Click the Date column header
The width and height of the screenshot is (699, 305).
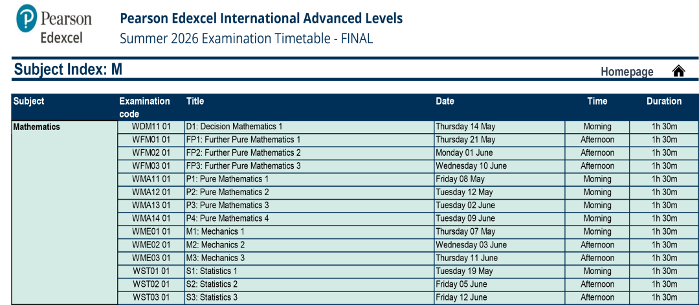[x=445, y=101]
